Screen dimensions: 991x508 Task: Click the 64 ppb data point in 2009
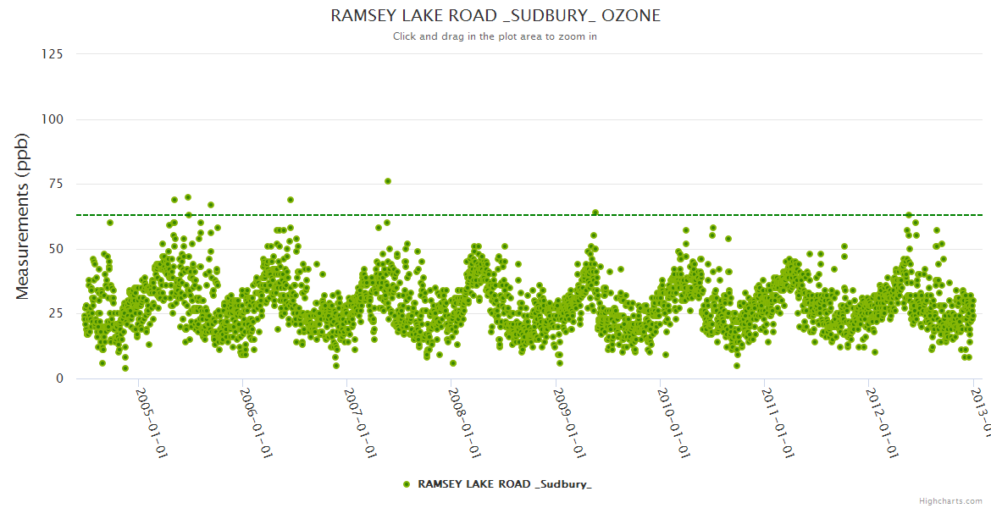595,213
